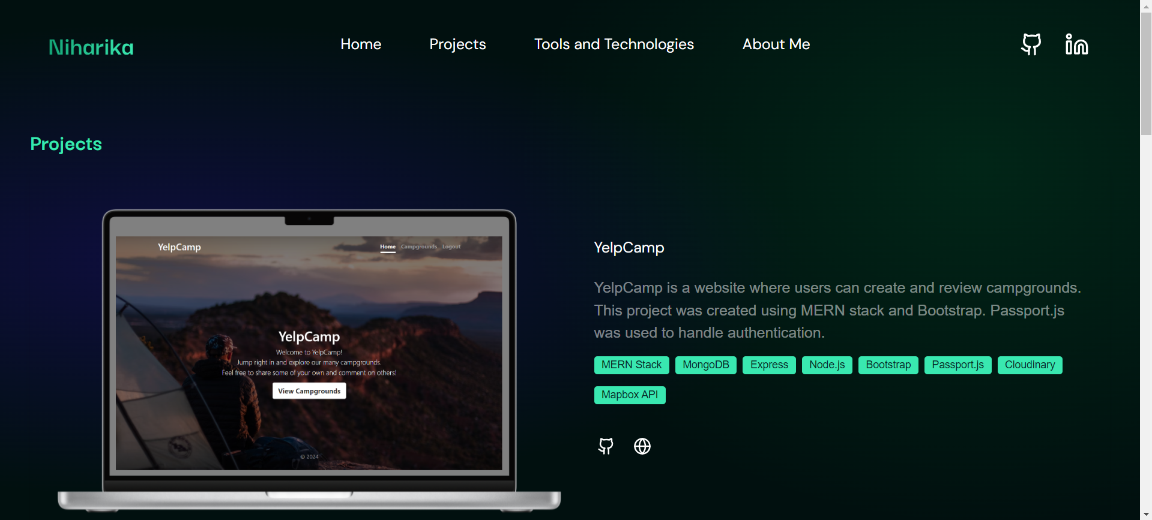
Task: Click the page scrollbar down arrow
Action: click(x=1146, y=515)
